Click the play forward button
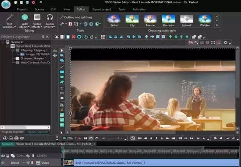Screen dimensions: 241x167 [x=162, y=138]
